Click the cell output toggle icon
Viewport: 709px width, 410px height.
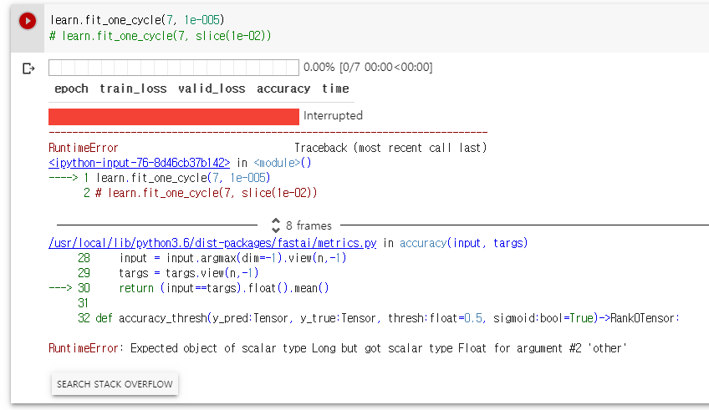click(x=28, y=68)
